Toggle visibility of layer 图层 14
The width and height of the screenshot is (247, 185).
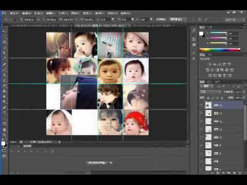(x=202, y=105)
